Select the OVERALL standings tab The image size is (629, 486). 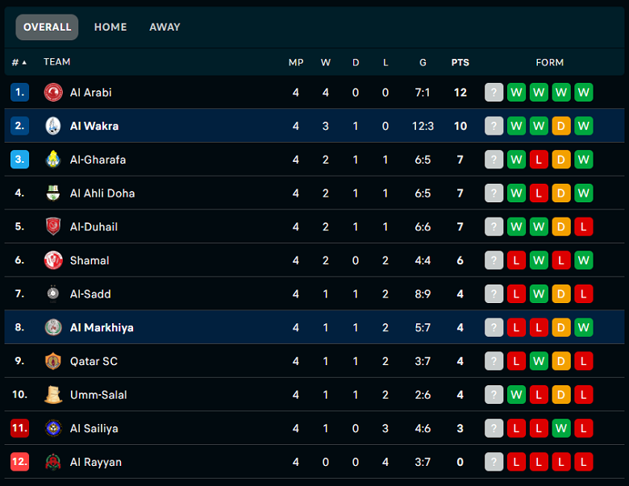[47, 27]
